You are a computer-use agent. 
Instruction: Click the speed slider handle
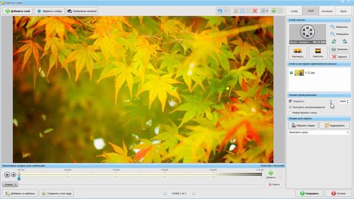(x=331, y=101)
